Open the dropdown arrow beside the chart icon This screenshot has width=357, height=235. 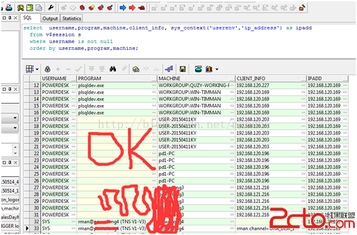coord(217,69)
